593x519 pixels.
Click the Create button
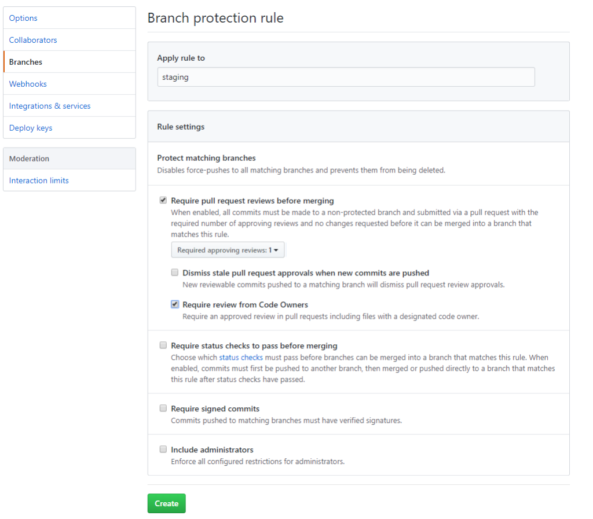[x=166, y=503]
